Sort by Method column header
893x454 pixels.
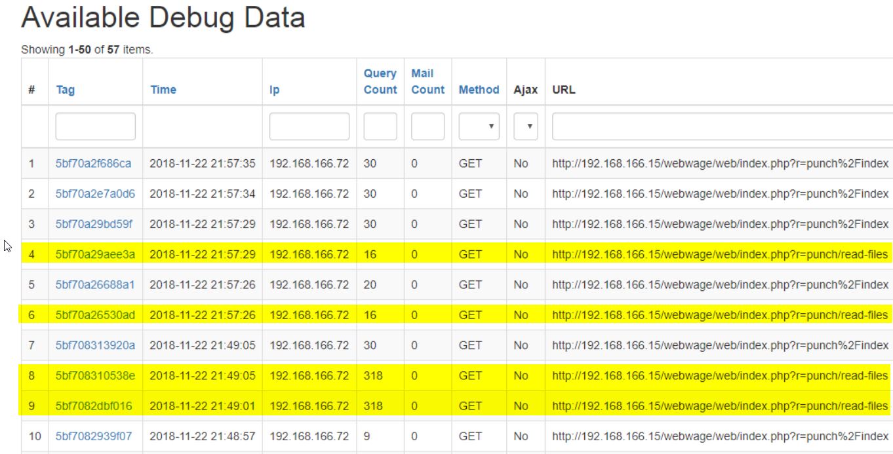479,90
